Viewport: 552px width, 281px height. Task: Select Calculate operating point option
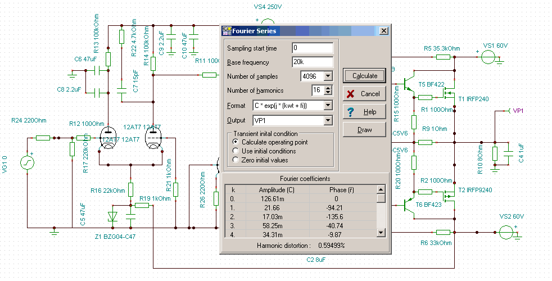pos(236,142)
